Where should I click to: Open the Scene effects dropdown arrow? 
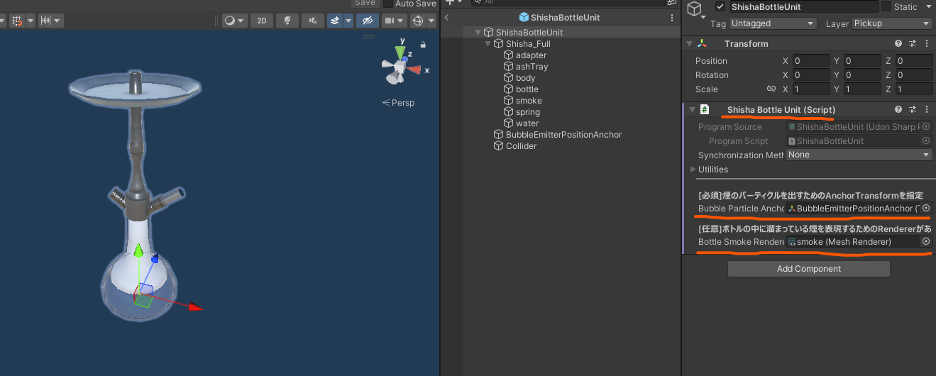(x=348, y=21)
